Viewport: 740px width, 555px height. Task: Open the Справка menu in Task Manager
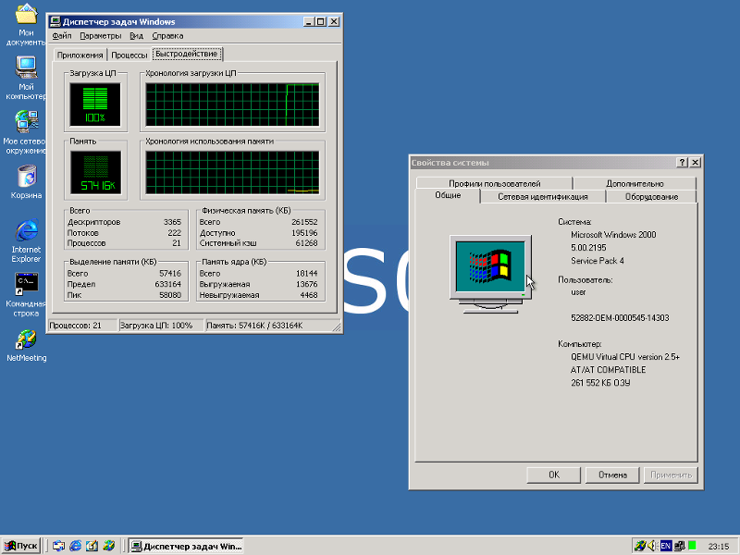[x=167, y=36]
